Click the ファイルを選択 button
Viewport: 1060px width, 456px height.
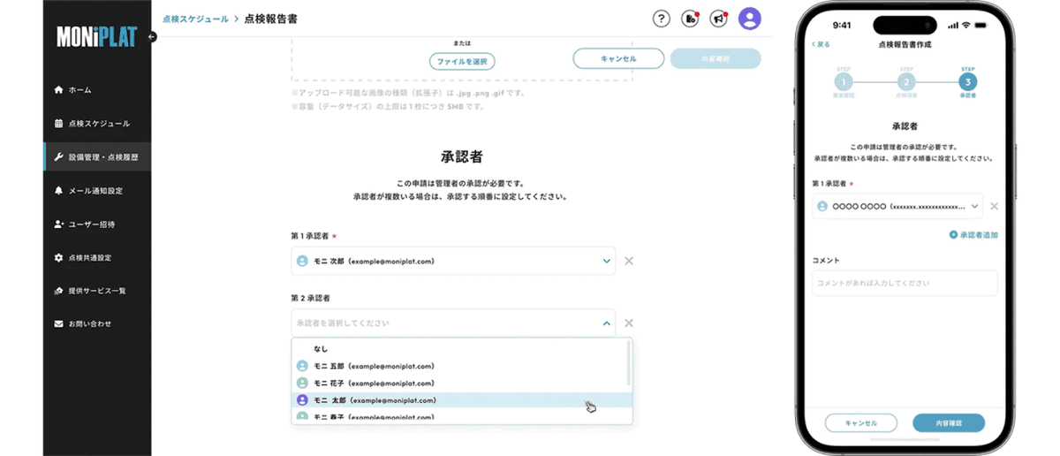coord(462,61)
